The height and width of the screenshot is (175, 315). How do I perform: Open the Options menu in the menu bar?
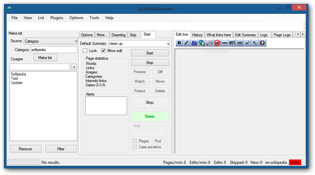pyautogui.click(x=76, y=18)
